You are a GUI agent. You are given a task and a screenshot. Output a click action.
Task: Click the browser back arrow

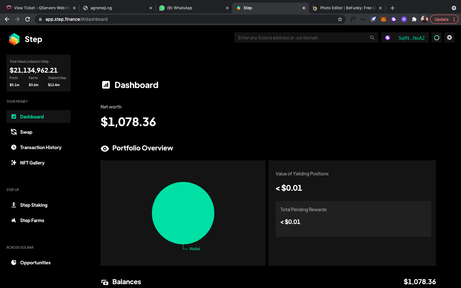[x=7, y=19]
